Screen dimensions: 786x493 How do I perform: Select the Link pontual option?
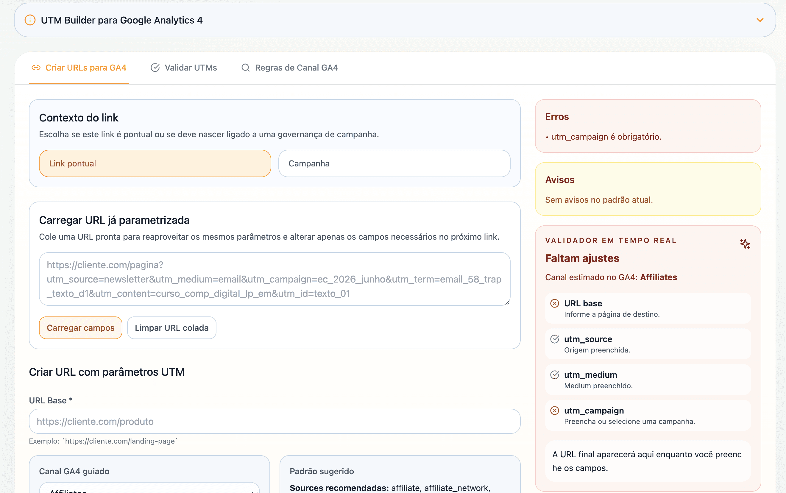[155, 163]
